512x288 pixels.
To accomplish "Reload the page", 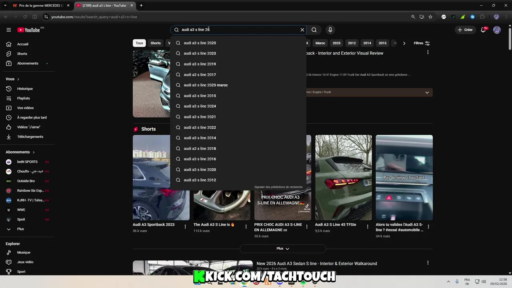I will 25,17.
